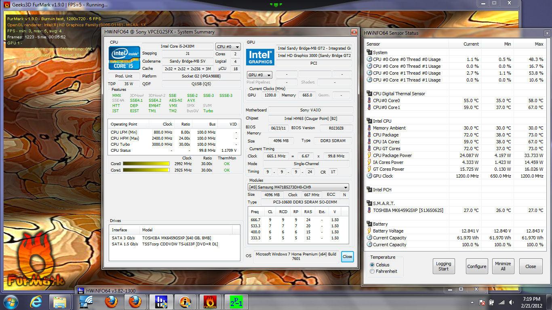Click lightning icon beside GT Cores Power
The image size is (552, 310).
click(x=369, y=169)
